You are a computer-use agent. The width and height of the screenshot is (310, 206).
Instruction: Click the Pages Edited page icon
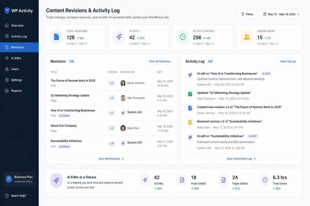coord(223,180)
